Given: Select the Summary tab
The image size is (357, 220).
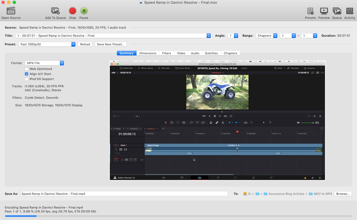Looking at the screenshot, I should (x=126, y=53).
